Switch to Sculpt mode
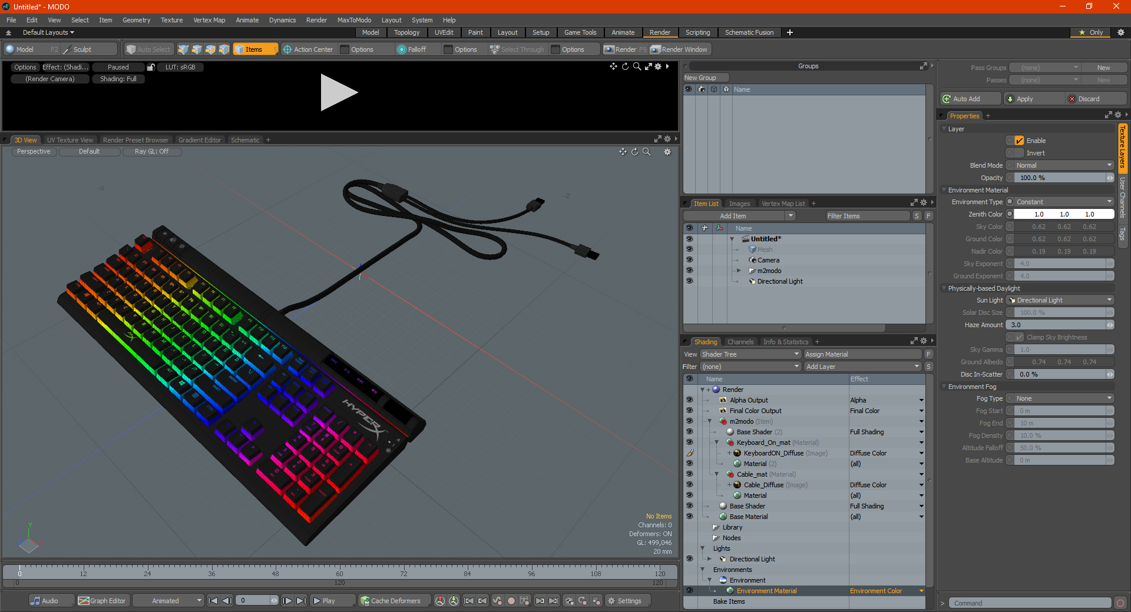The width and height of the screenshot is (1131, 612). coord(90,49)
